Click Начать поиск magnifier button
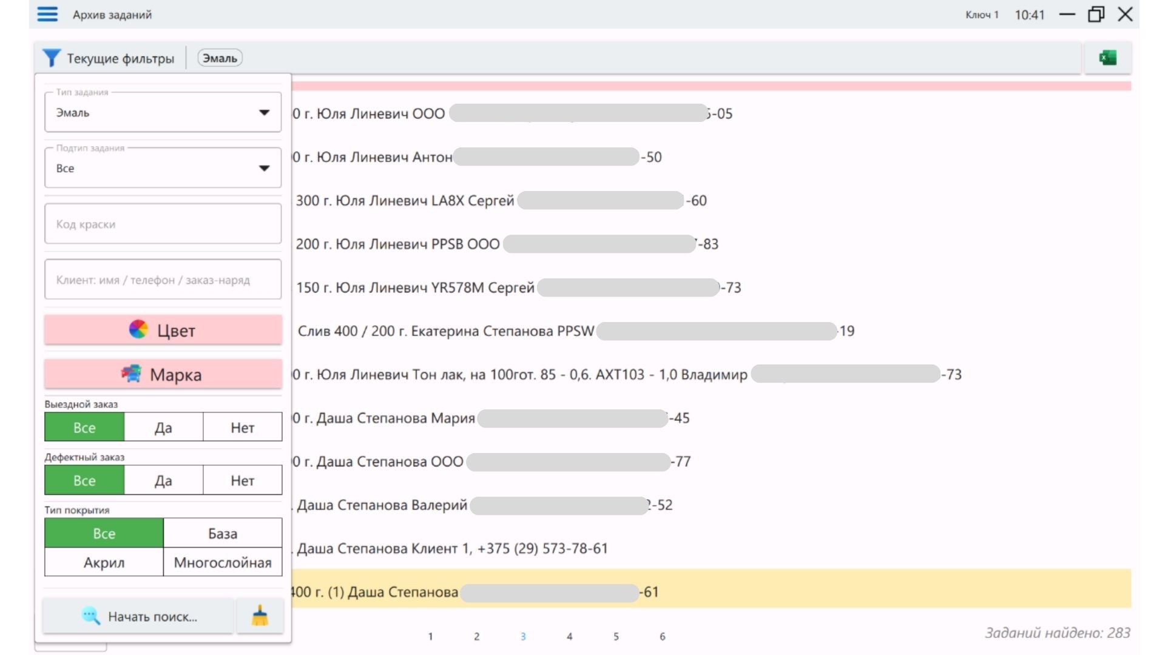 138,616
